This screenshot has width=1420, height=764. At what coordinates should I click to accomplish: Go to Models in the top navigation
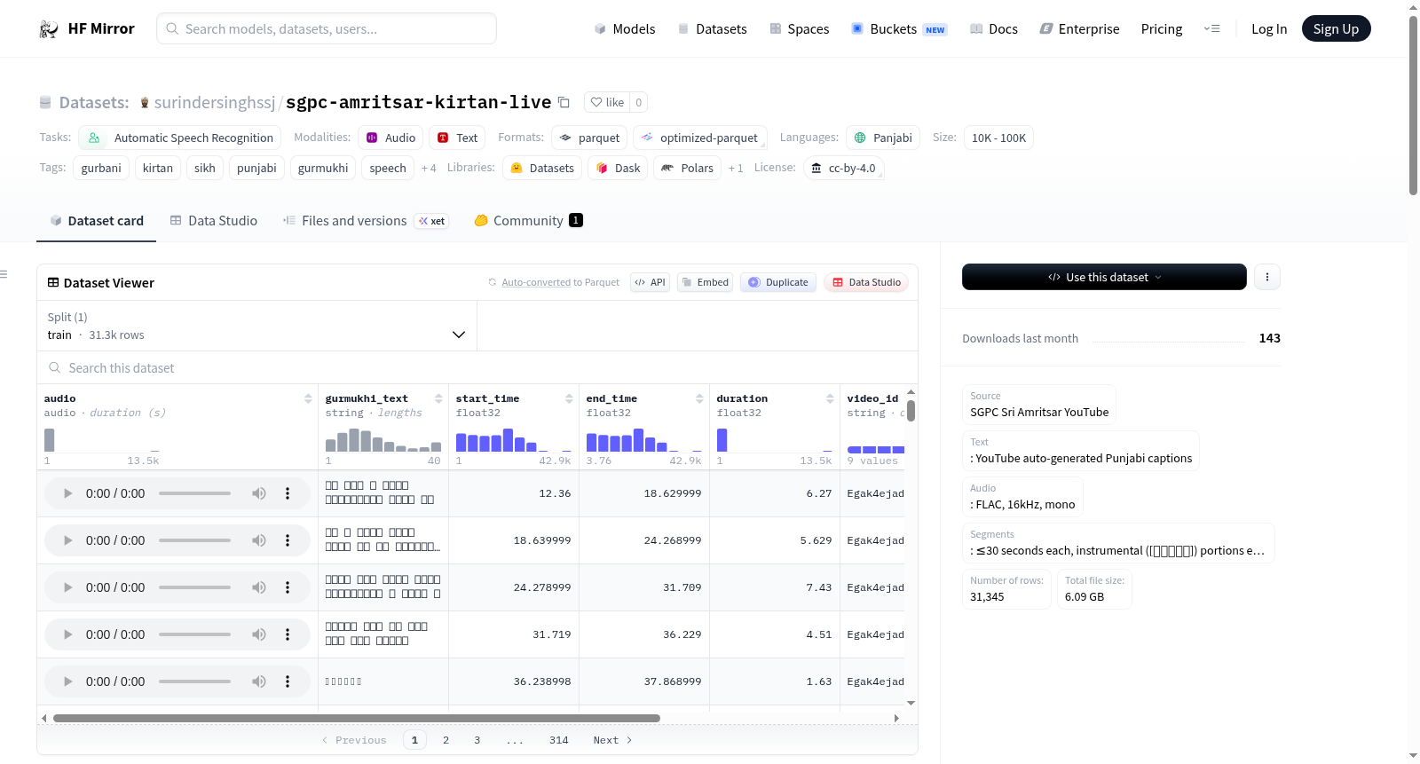[x=625, y=28]
